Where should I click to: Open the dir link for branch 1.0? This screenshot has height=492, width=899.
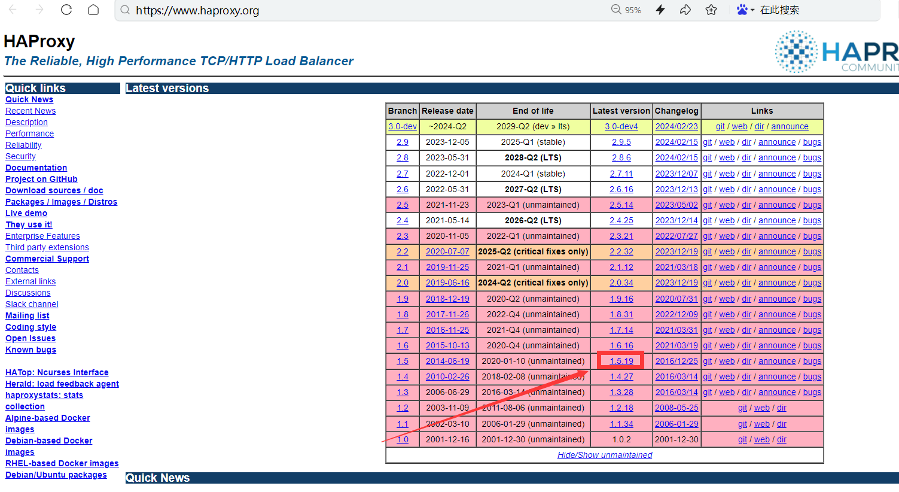coord(782,439)
